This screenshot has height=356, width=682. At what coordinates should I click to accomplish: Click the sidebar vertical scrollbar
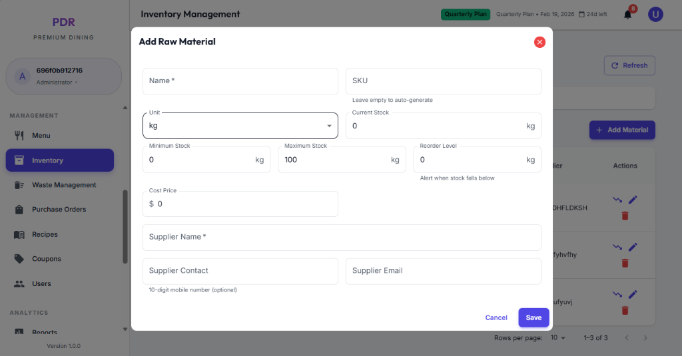pyautogui.click(x=125, y=226)
